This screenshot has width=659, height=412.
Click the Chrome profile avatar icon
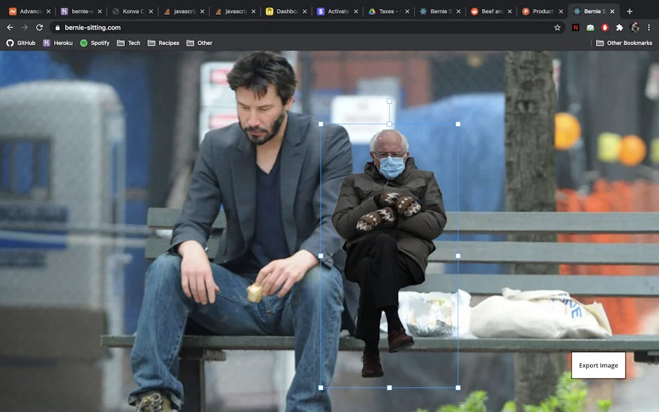coord(635,28)
